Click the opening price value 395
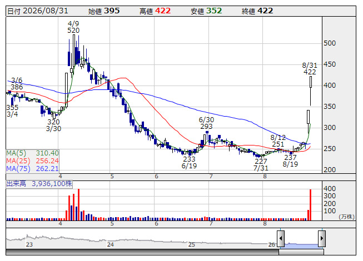The width and height of the screenshot is (363, 261). 112,11
